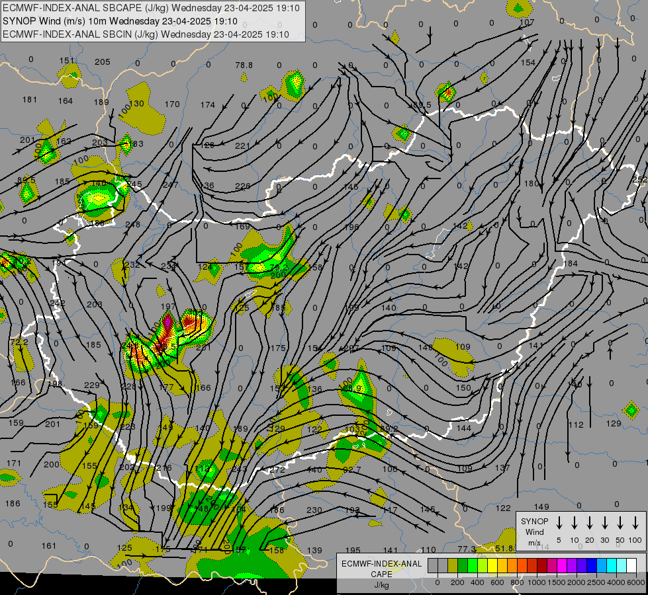Image resolution: width=648 pixels, height=595 pixels.
Task: Pick the dark green CAPE legend swatch
Action: 463,565
